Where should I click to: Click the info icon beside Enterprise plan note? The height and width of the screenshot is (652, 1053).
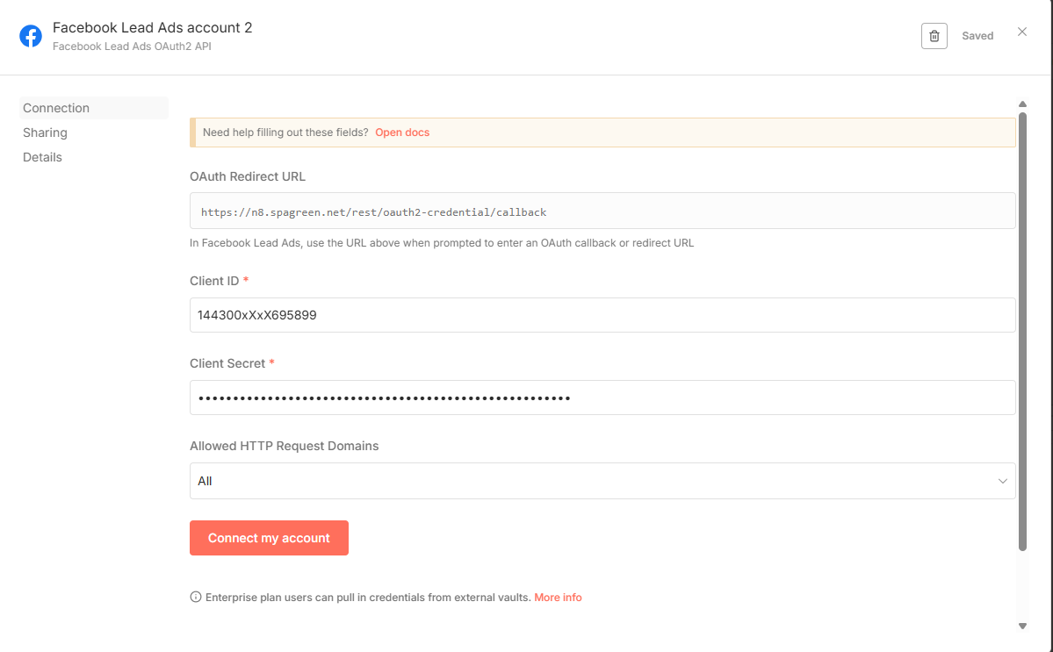click(196, 597)
